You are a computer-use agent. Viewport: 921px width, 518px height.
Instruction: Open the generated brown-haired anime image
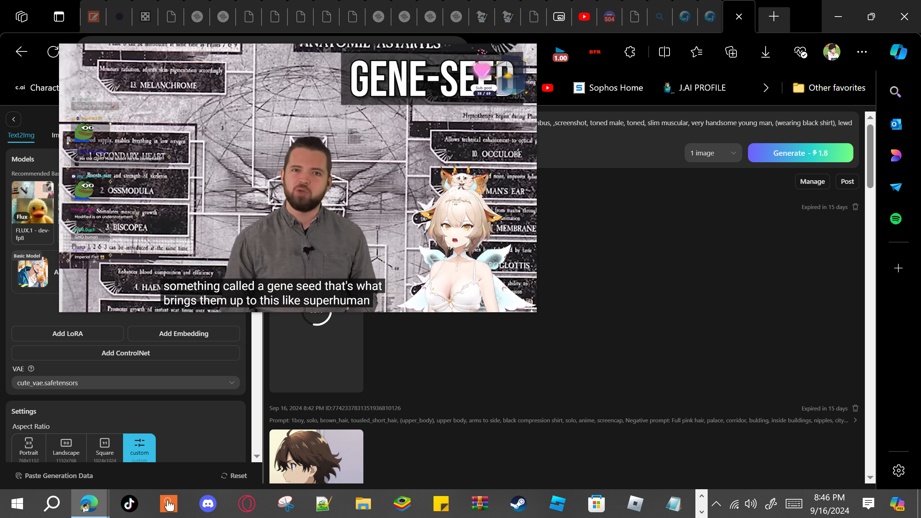[x=316, y=456]
